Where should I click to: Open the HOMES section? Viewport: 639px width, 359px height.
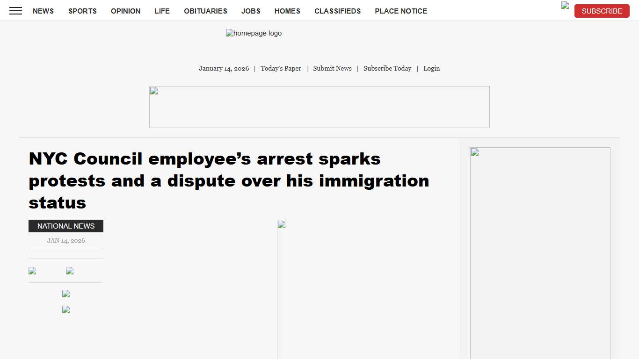(287, 11)
